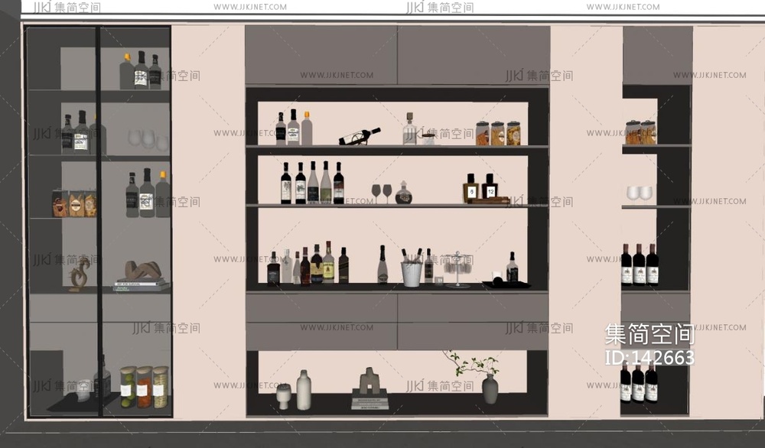This screenshot has width=765, height=448.
Task: Click the two wine glasses on middle shelf
Action: tap(381, 192)
